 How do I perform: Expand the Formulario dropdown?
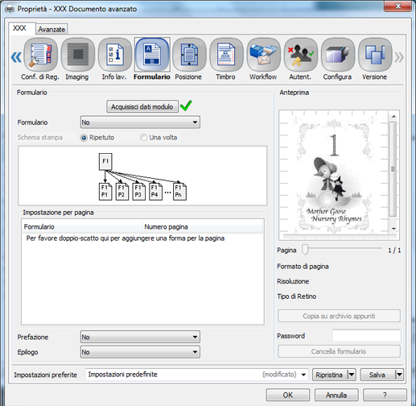[140, 122]
